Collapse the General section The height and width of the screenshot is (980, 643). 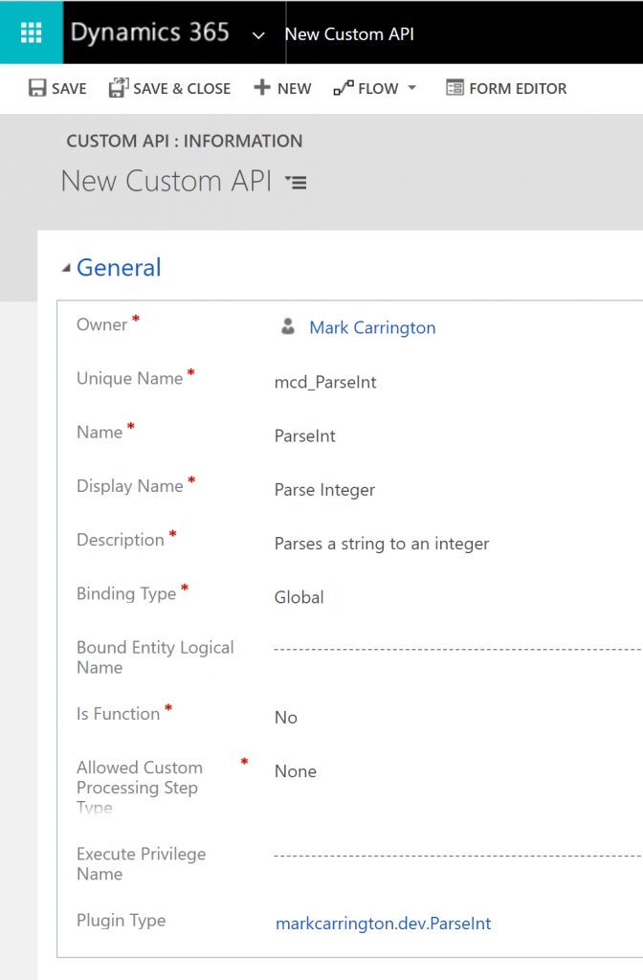tap(66, 269)
